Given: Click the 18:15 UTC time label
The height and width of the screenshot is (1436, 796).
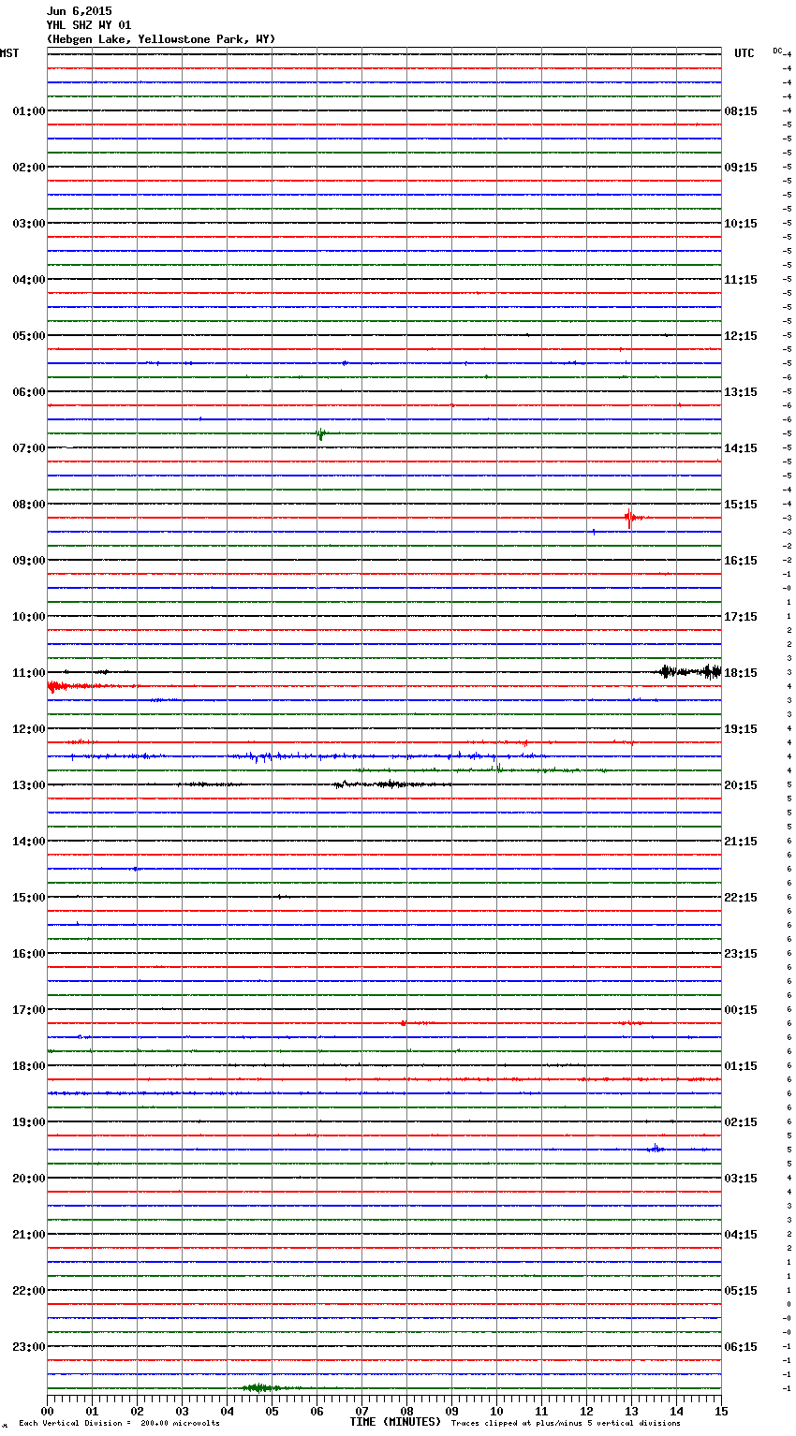Looking at the screenshot, I should coord(741,673).
